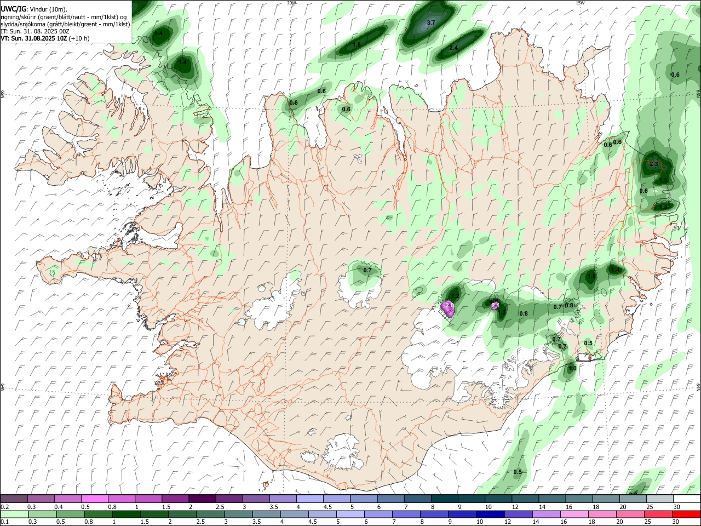Click the 2.3 rainfall value in the East Fjords
Screen dimensions: 701x526
pyautogui.click(x=654, y=164)
